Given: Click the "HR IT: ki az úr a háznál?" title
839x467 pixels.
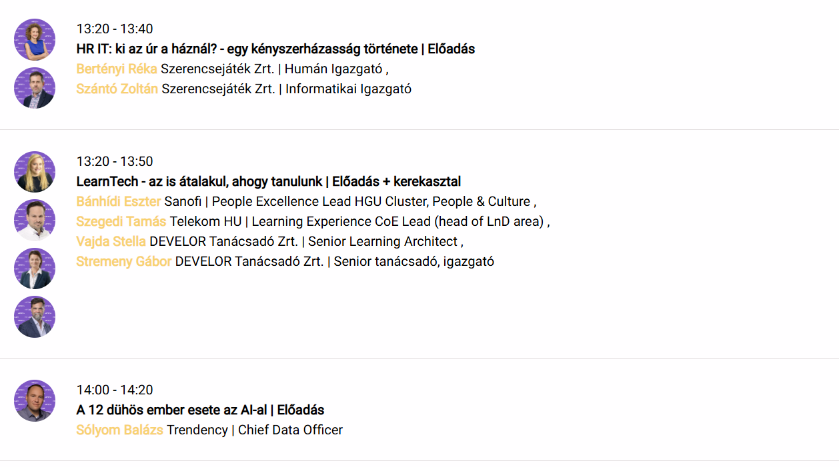Looking at the screenshot, I should tap(275, 49).
